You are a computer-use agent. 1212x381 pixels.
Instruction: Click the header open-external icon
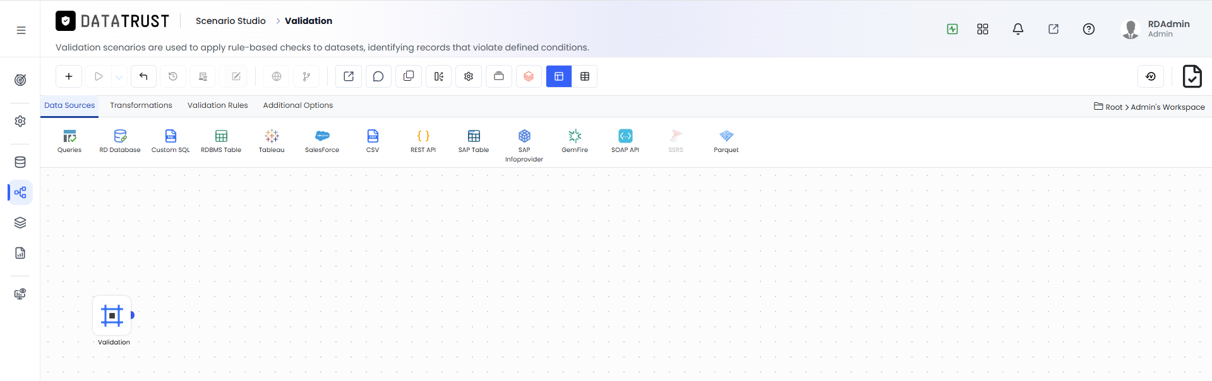[x=1053, y=29]
